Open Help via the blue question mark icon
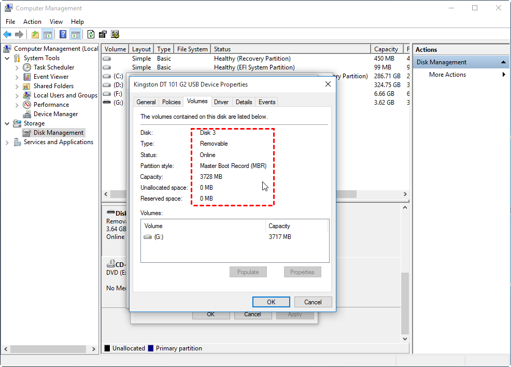This screenshot has height=367, width=511. click(63, 34)
